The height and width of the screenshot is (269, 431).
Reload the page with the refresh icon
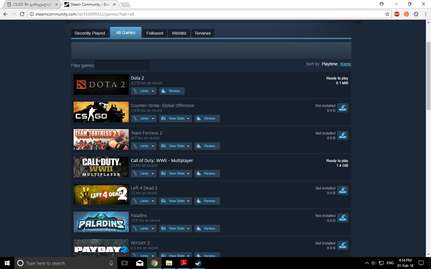(x=22, y=14)
